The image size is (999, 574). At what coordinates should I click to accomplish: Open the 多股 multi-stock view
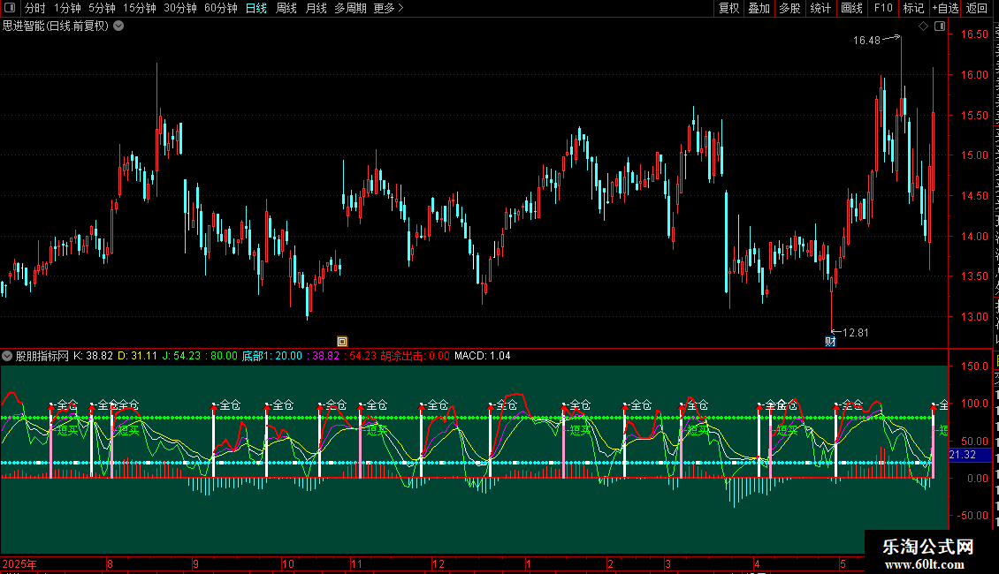pyautogui.click(x=789, y=8)
